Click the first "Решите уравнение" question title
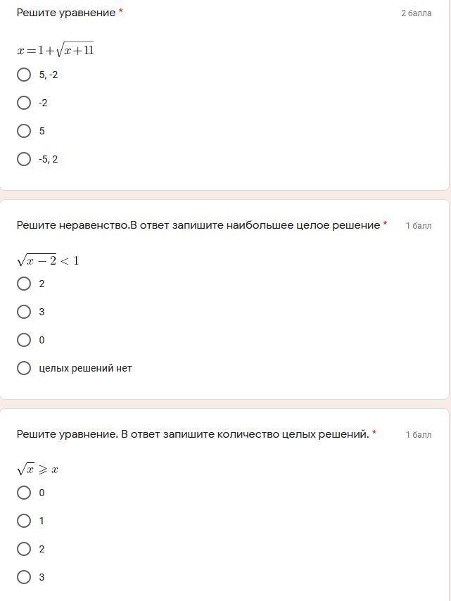The image size is (451, 601). point(66,13)
